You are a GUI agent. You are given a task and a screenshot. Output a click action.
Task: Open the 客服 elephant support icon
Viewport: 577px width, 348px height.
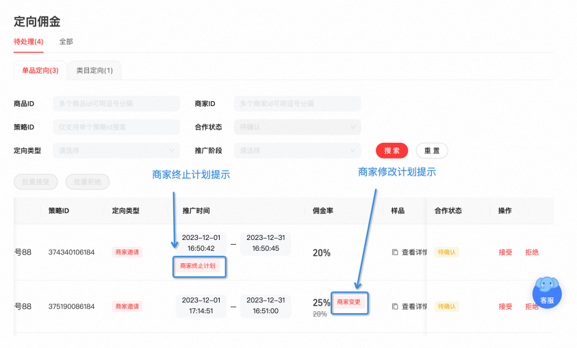click(547, 293)
